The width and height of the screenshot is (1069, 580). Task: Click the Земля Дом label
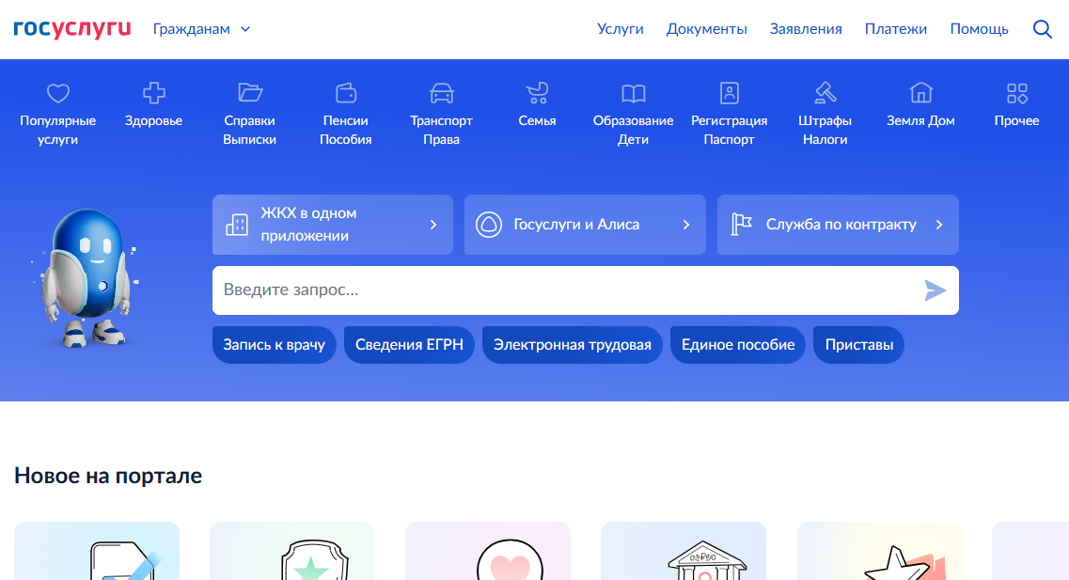coord(920,120)
